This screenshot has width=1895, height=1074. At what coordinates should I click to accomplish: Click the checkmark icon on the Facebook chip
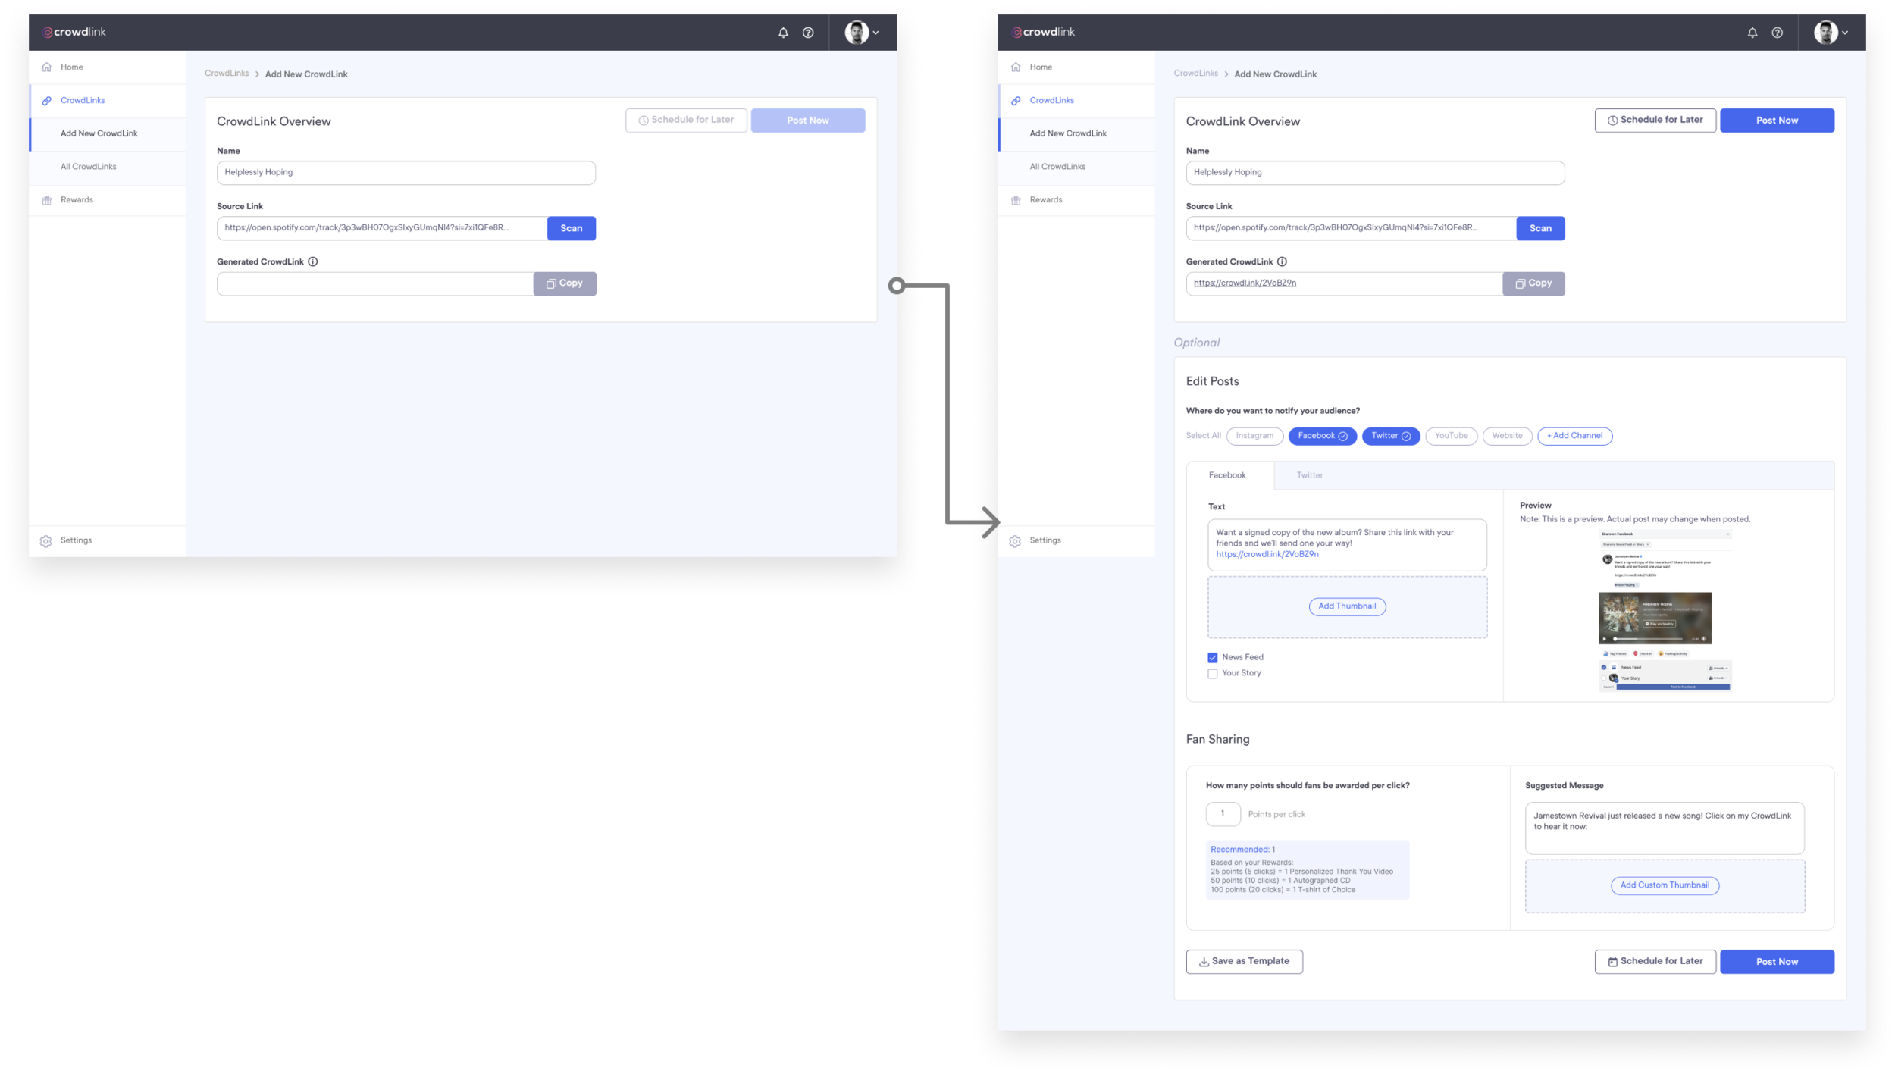(x=1342, y=437)
